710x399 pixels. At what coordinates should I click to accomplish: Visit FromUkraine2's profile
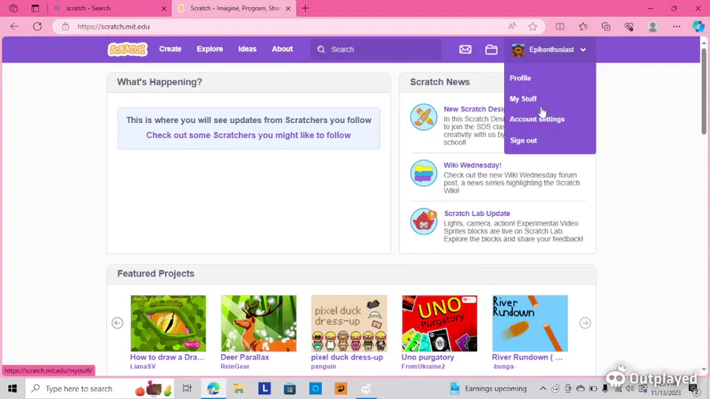pos(423,367)
